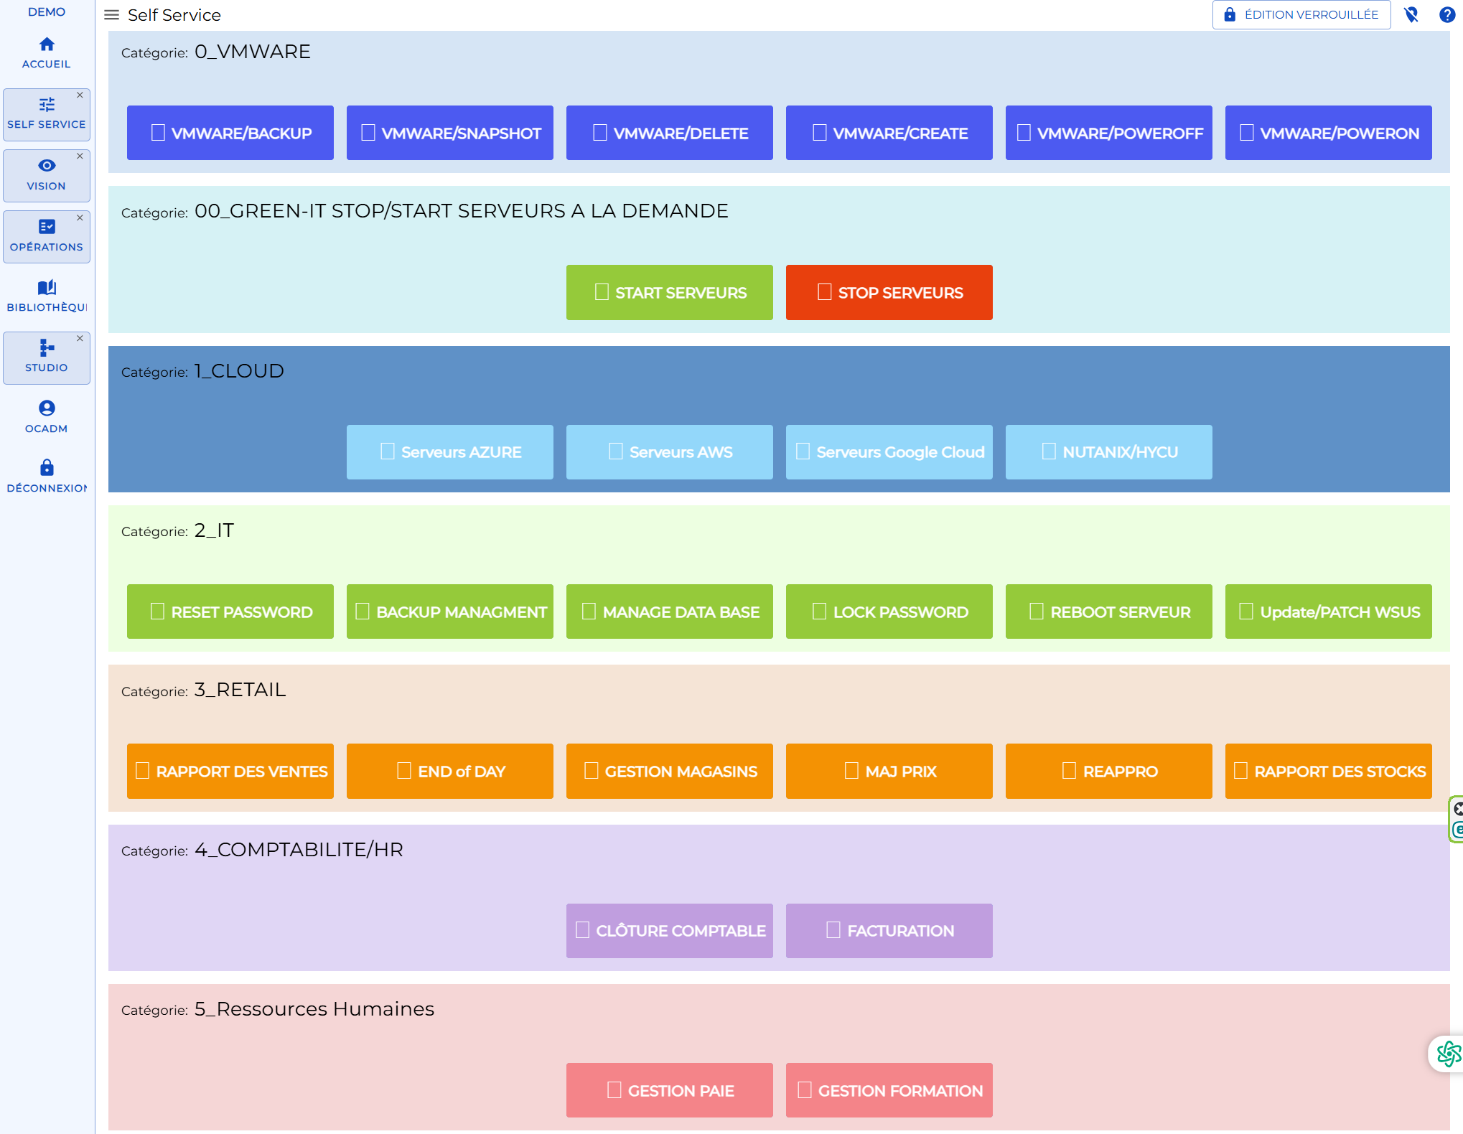This screenshot has height=1134, width=1463.
Task: Select MANAGE DATA BASE
Action: pyautogui.click(x=670, y=612)
